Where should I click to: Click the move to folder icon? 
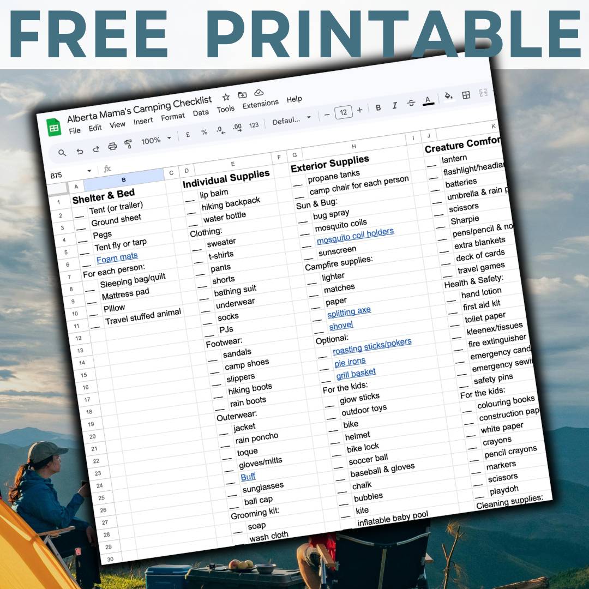tap(242, 95)
